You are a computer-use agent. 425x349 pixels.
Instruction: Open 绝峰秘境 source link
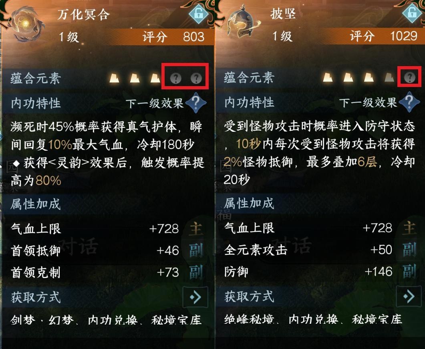point(249,319)
